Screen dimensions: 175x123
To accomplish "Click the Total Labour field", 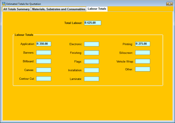I will 92,23.
